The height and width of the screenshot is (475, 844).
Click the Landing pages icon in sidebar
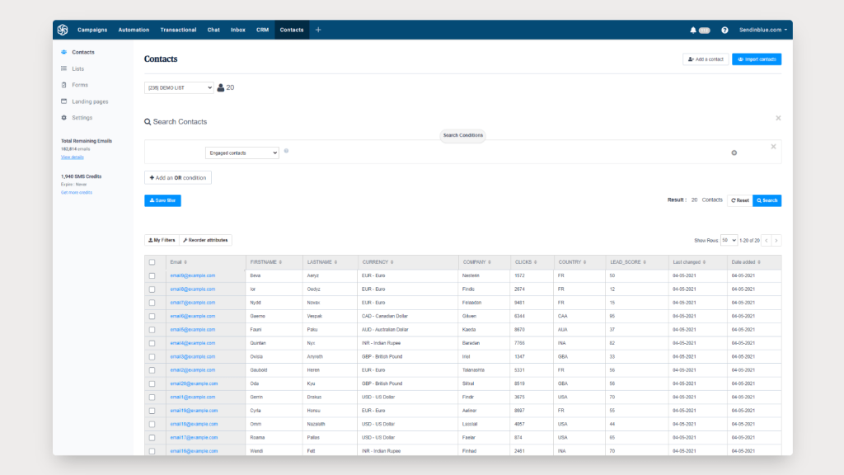tap(64, 101)
